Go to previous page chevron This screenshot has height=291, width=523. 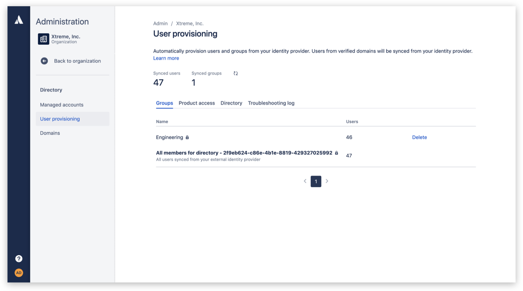point(305,181)
